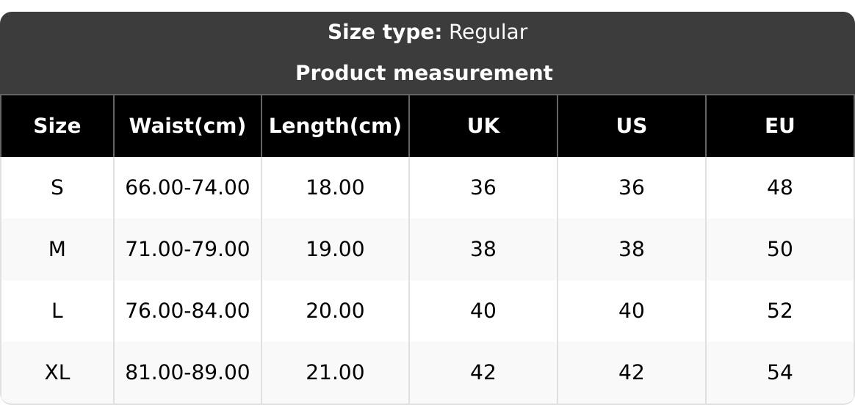The image size is (855, 405).
Task: Click the Size column header
Action: pyautogui.click(x=57, y=126)
